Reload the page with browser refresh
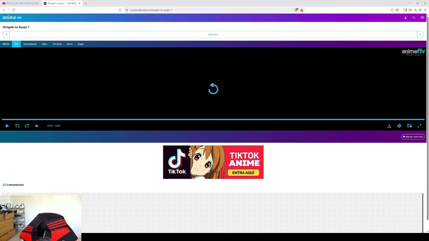 (x=14, y=10)
